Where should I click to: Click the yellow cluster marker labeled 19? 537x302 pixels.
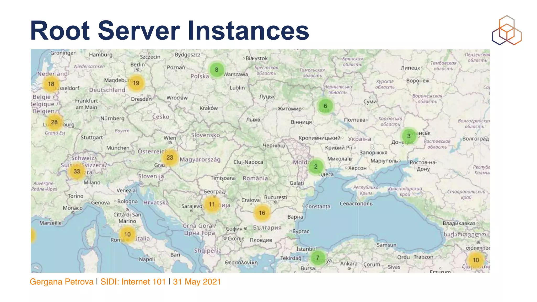[136, 83]
